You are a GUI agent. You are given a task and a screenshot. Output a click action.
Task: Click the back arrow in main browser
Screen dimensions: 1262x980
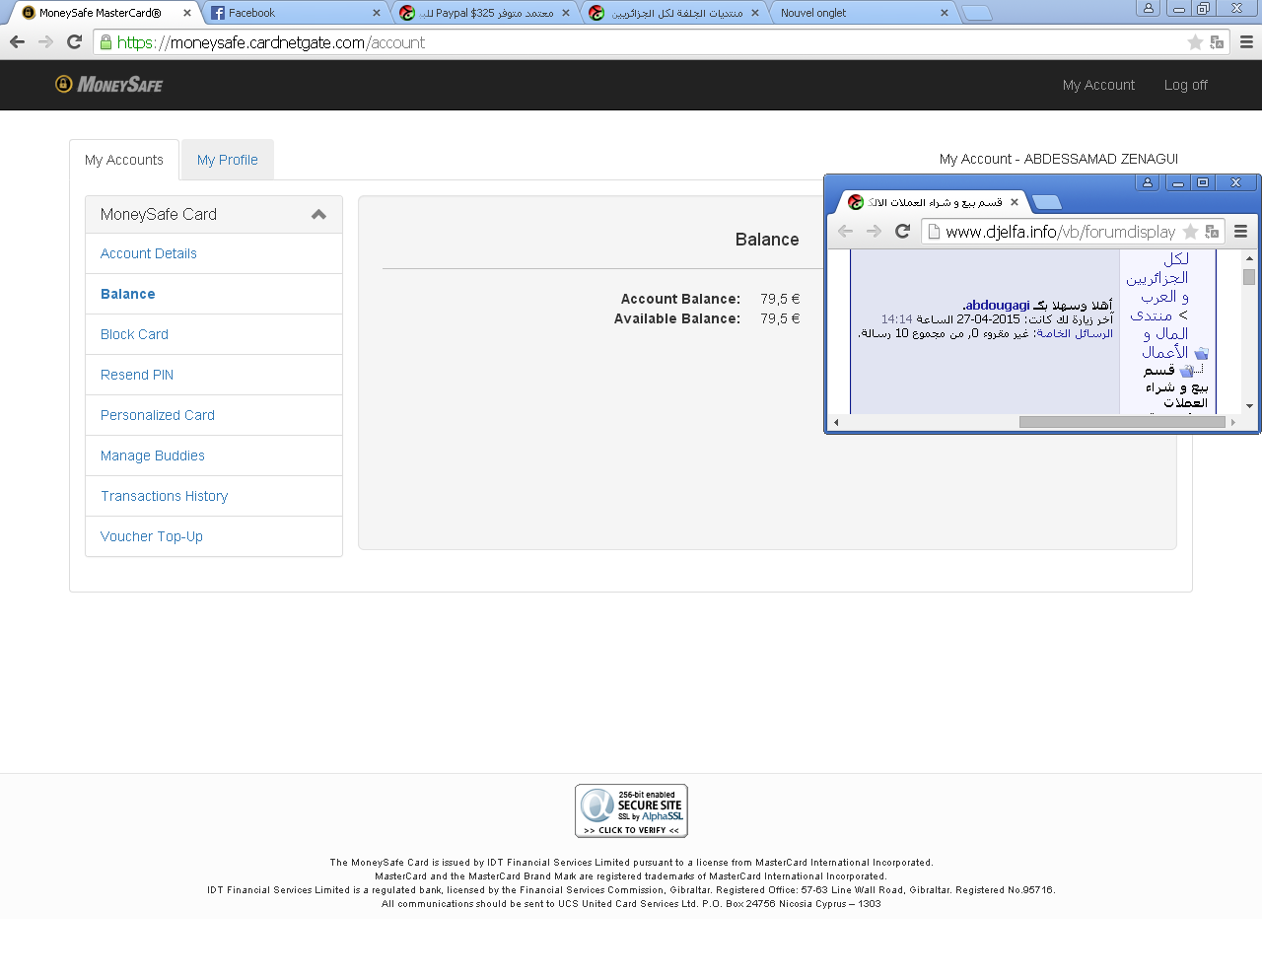click(17, 42)
